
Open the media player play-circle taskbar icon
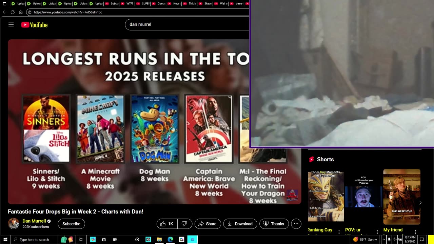[137, 240]
